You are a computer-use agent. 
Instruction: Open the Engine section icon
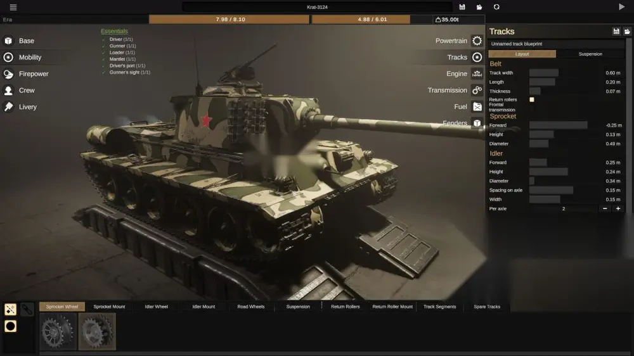tap(477, 73)
